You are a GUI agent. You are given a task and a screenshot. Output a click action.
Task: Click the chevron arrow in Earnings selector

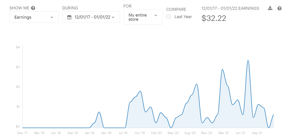coord(52,17)
